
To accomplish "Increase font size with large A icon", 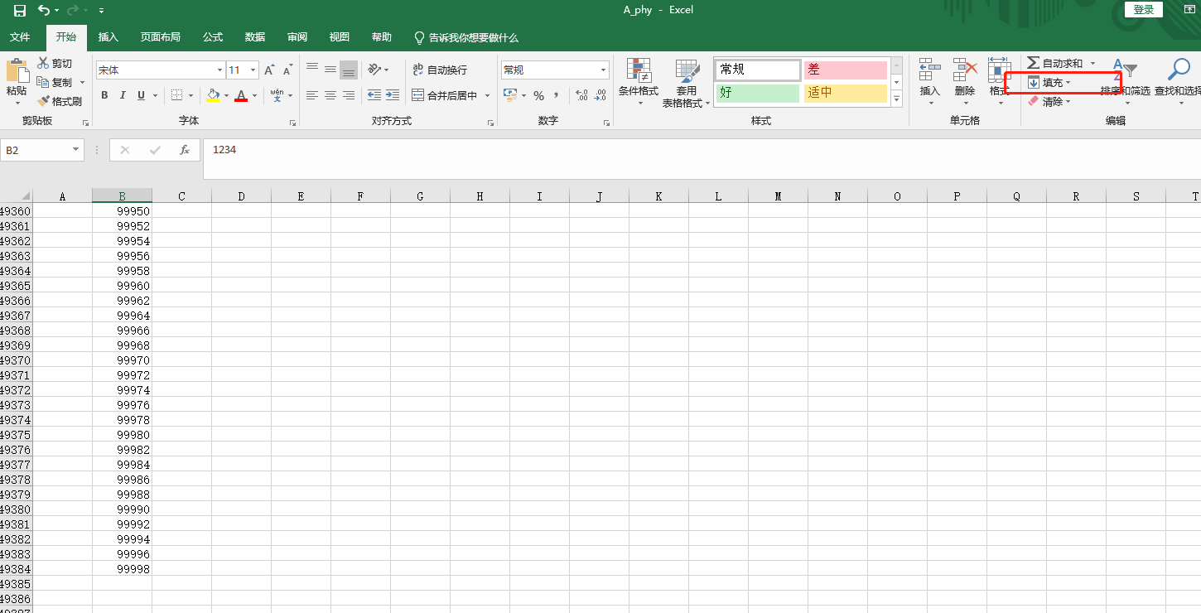I will click(269, 70).
